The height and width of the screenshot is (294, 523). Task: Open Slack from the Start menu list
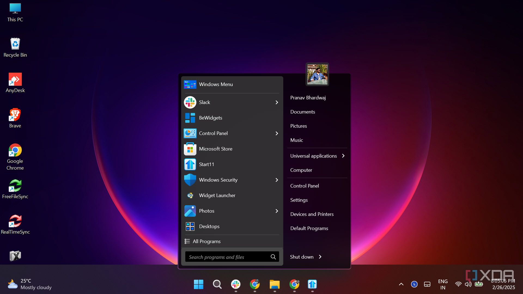pos(232,102)
